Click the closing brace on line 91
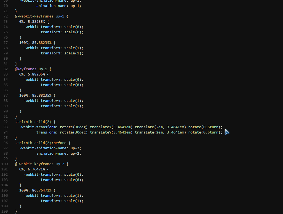283x214 pixels. coord(16,117)
